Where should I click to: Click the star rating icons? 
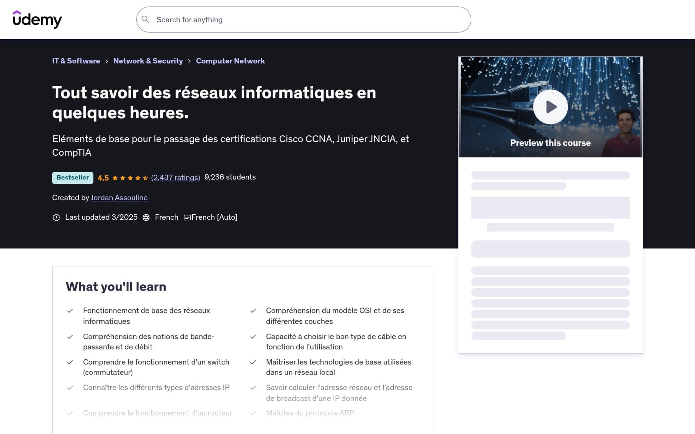[x=130, y=178]
